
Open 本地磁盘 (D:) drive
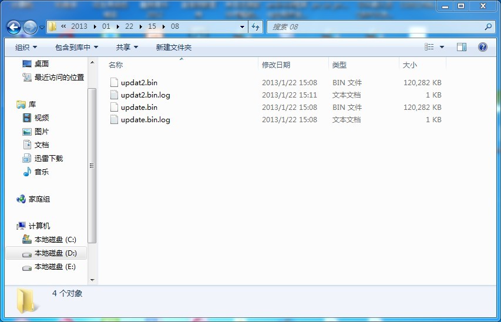click(x=55, y=253)
